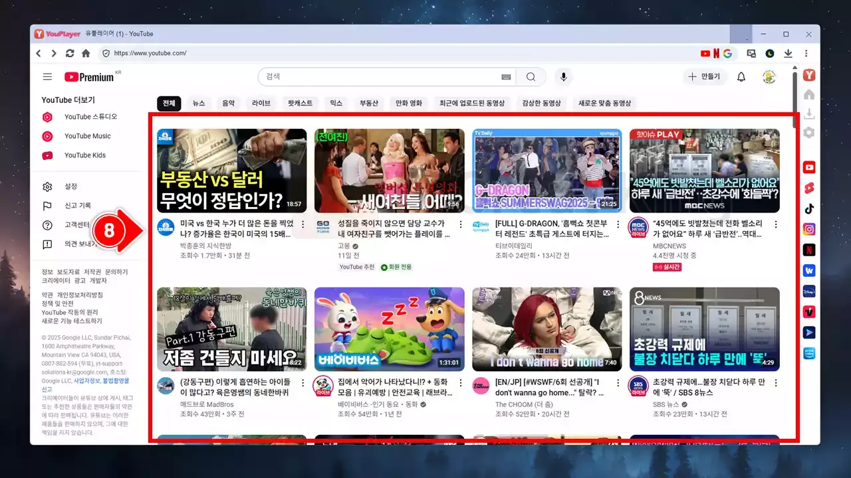Open downloads from the toolbar download icon
This screenshot has width=851, height=478.
point(788,53)
